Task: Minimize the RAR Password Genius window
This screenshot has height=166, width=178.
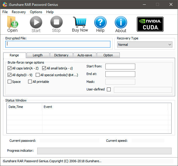Action: click(x=144, y=5)
